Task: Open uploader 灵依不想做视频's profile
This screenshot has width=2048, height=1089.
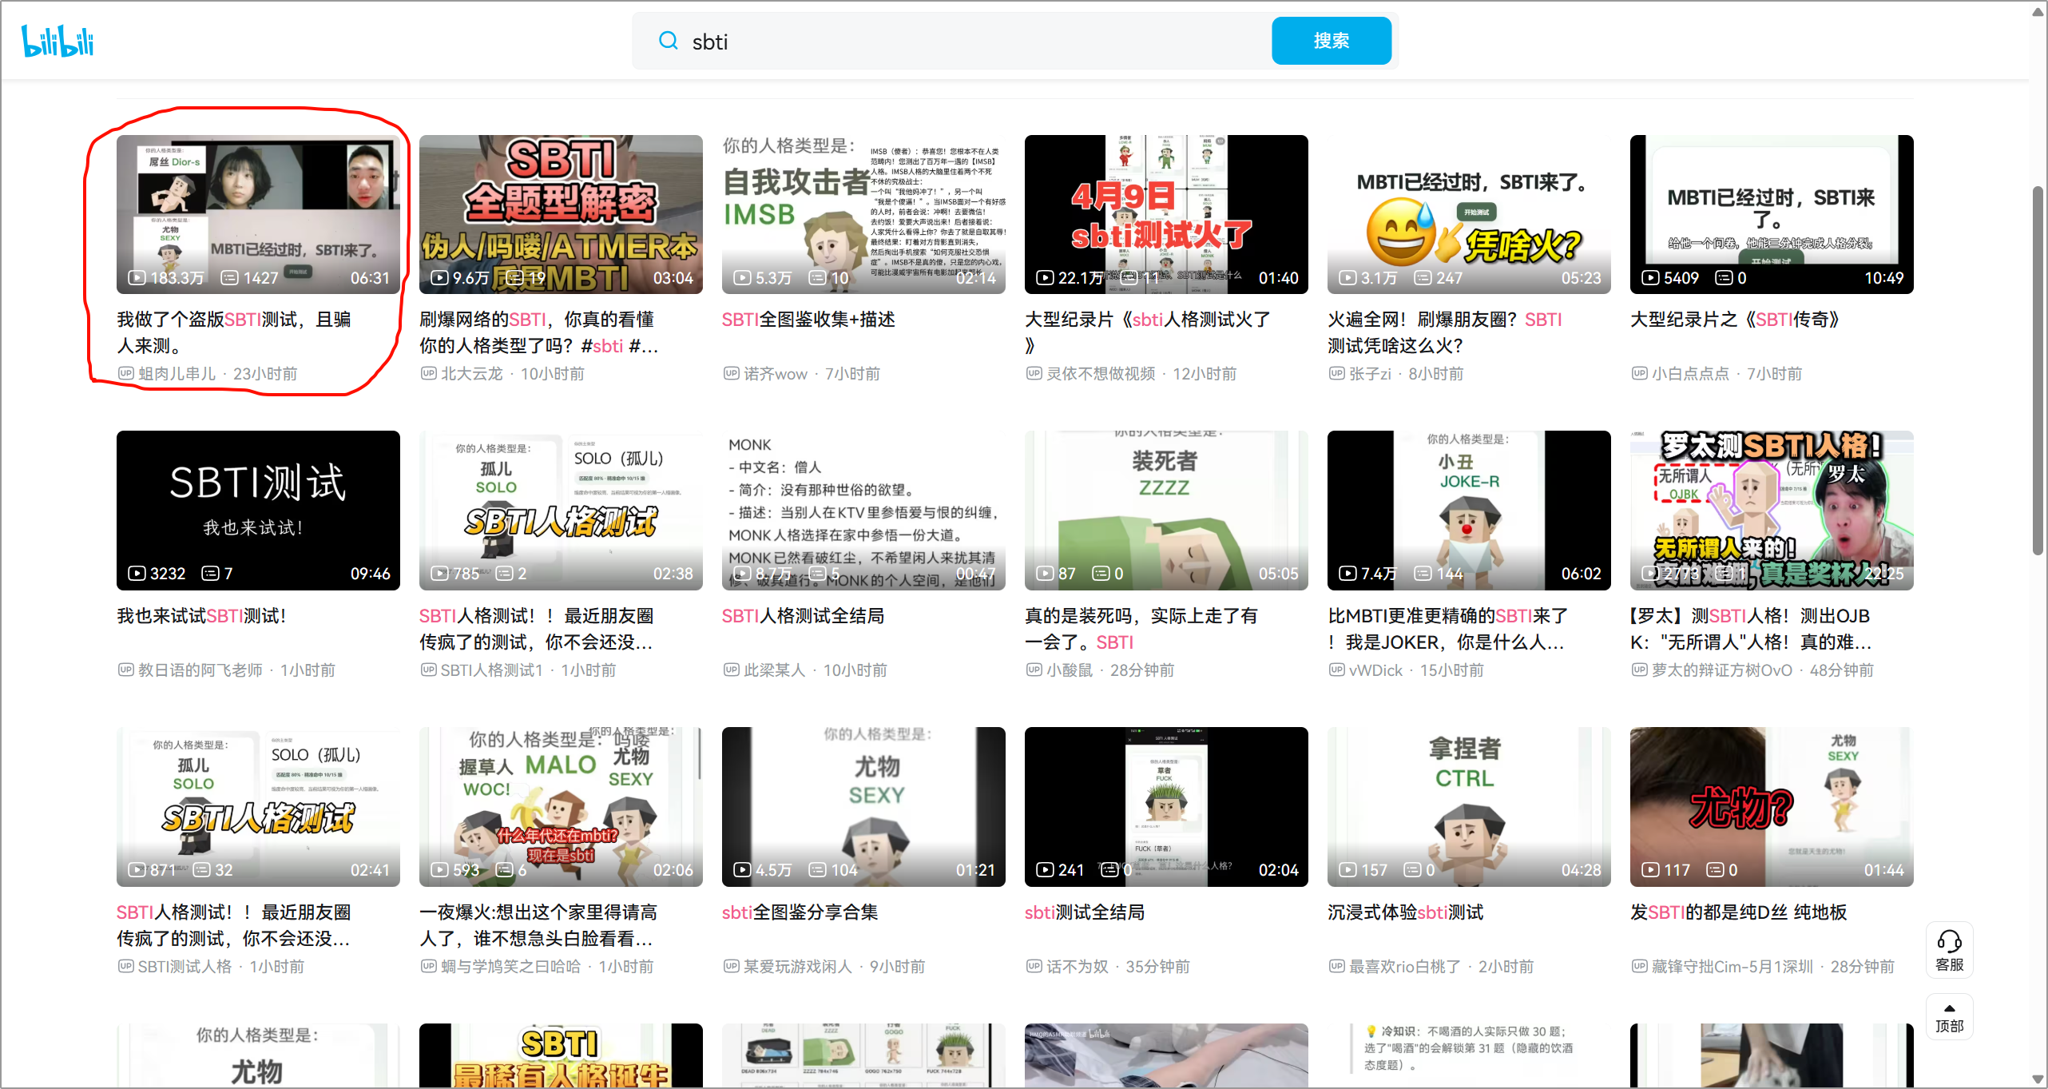Action: coord(1101,374)
